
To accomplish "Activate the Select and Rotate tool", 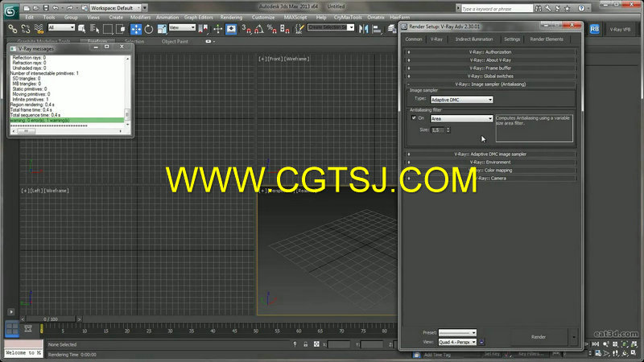I will pyautogui.click(x=149, y=29).
